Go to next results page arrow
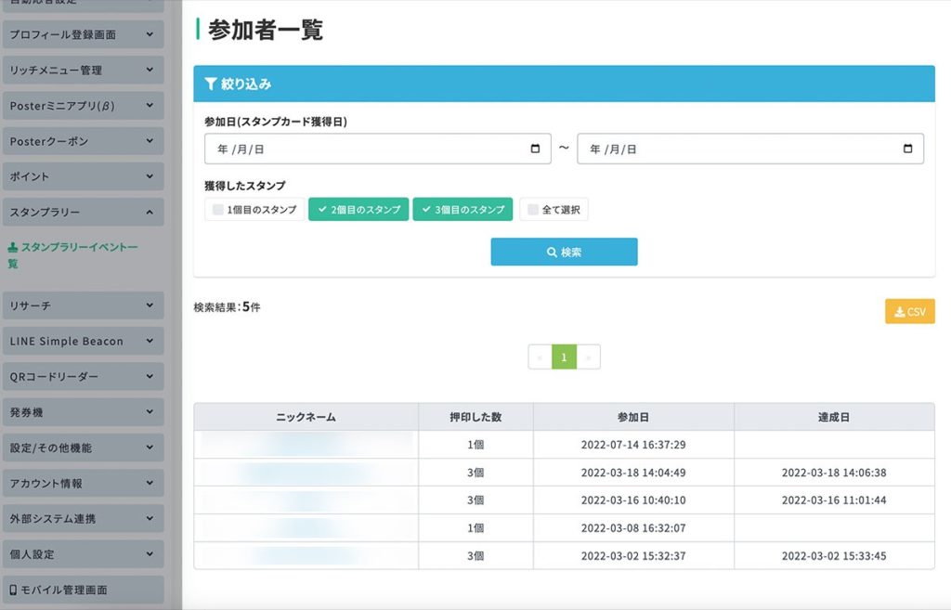 588,357
